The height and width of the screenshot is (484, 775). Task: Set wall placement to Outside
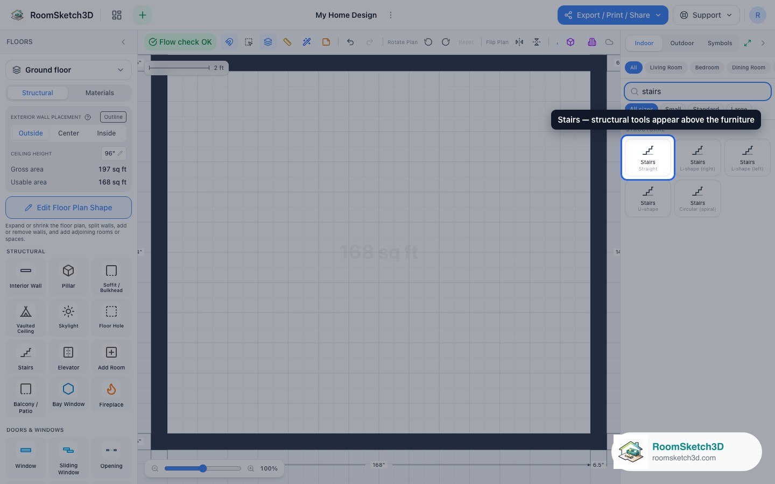click(x=31, y=133)
